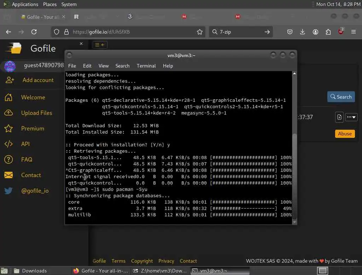Expand the ellipsis options dropdown
The height and width of the screenshot is (275, 362).
point(351,117)
